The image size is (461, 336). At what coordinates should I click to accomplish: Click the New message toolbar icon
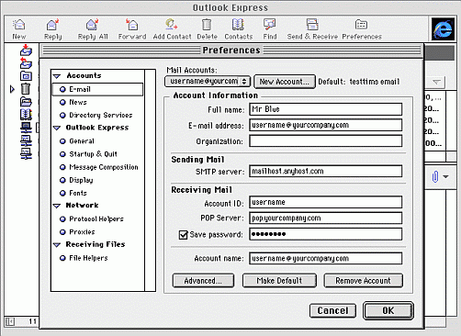19,25
